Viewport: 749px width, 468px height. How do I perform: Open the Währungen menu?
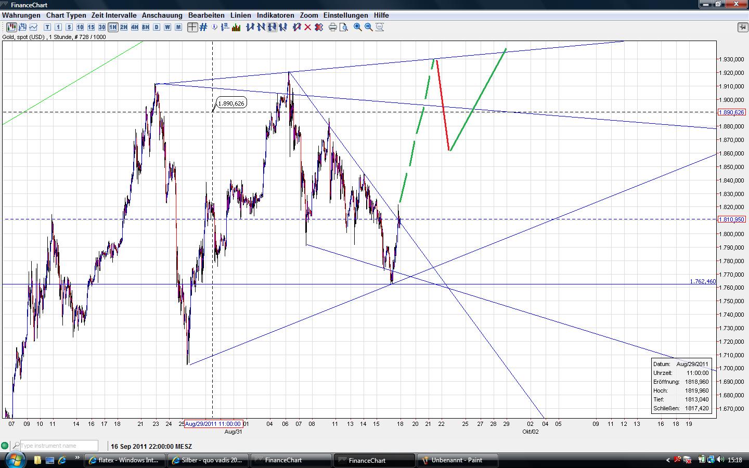(21, 15)
